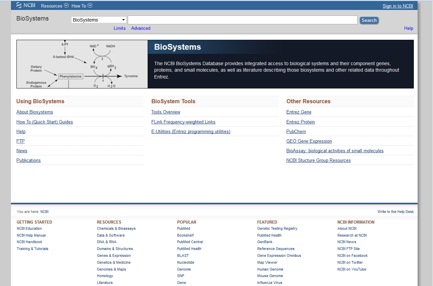Open About NCBI footer link

347,228
